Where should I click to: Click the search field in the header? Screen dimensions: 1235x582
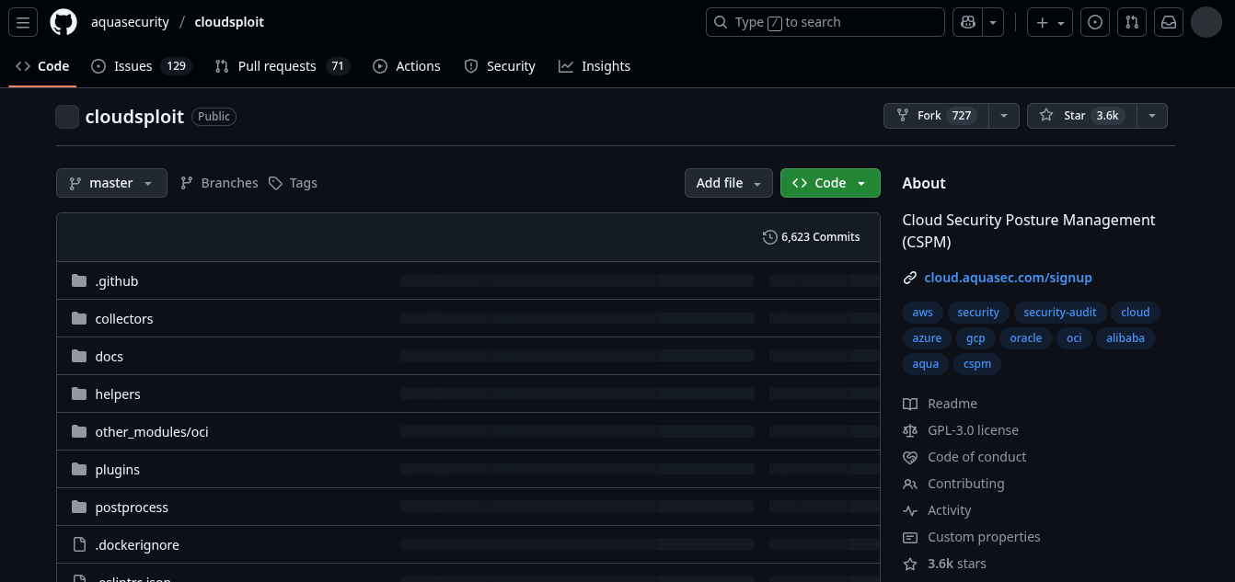(824, 22)
